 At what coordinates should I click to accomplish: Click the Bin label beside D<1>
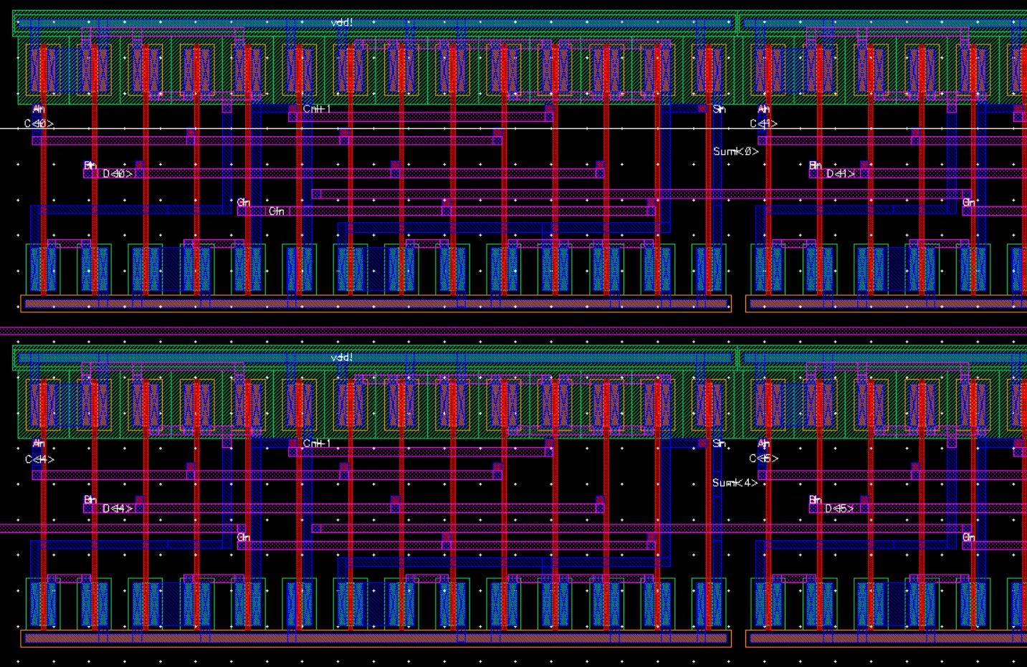coord(815,165)
